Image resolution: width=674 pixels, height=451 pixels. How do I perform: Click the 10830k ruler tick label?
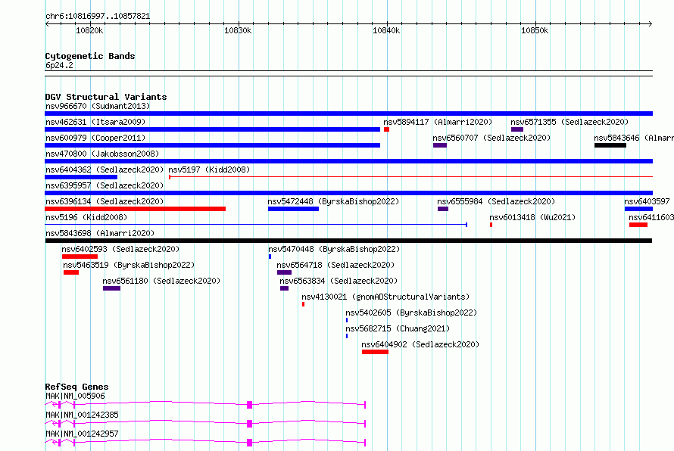(238, 30)
